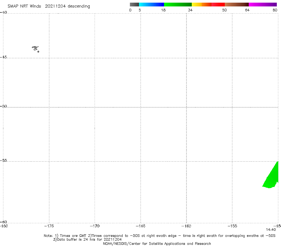Click the longitude label '-165'

point(140,226)
